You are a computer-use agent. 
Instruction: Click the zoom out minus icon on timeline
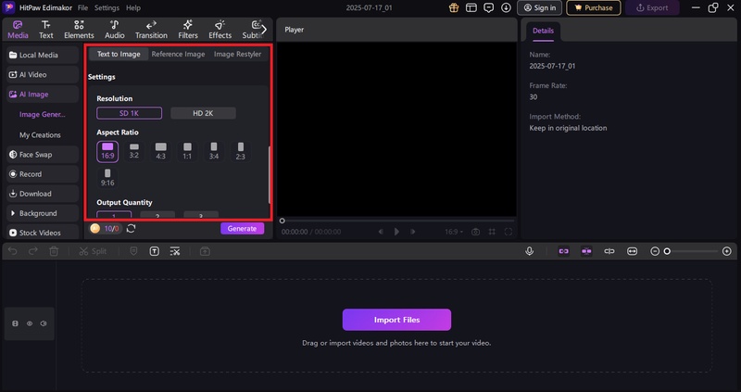655,251
